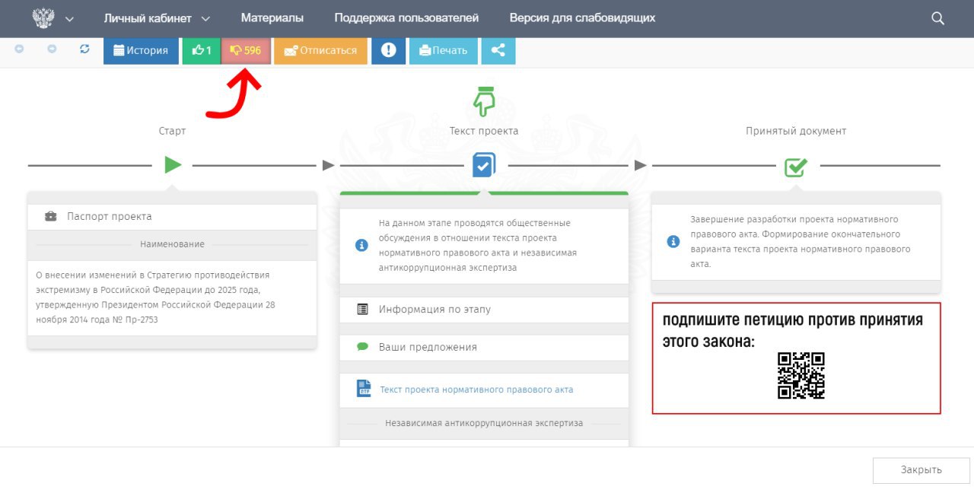Select the Текст проекта stage icon
The image size is (974, 493).
coord(484,164)
